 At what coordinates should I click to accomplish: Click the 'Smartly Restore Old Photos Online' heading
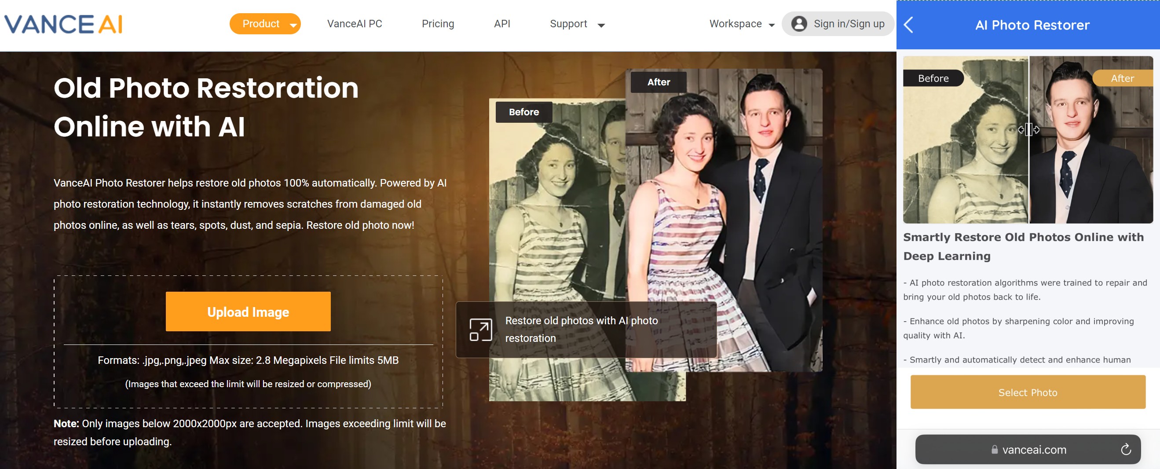1023,246
